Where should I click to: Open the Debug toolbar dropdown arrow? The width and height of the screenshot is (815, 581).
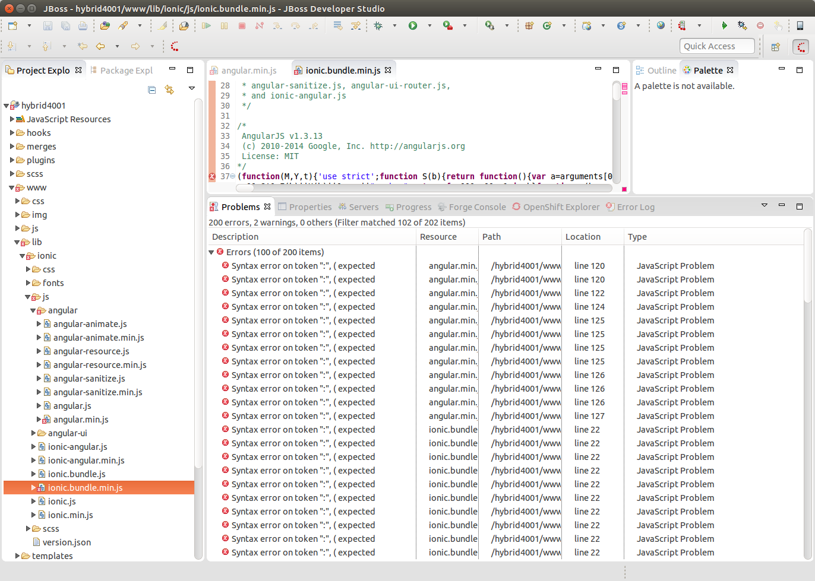394,26
